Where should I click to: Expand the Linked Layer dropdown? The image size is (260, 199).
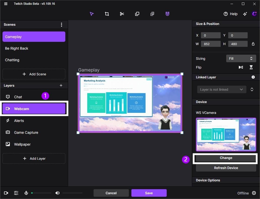click(x=221, y=89)
